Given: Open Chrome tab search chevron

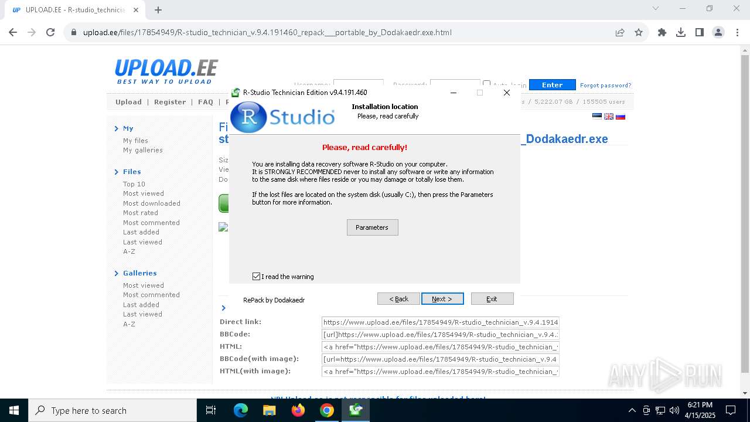Looking at the screenshot, I should coord(656,8).
